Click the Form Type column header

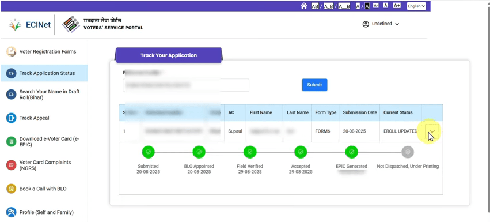point(325,112)
